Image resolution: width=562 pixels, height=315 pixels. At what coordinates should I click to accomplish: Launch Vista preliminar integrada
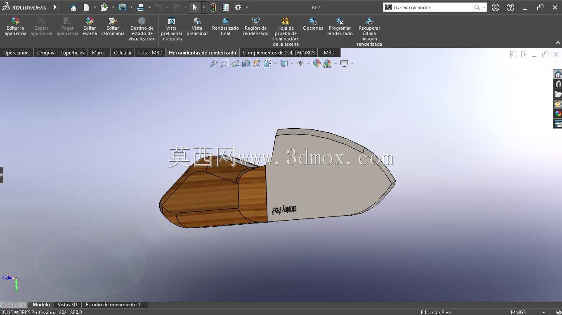tap(172, 29)
